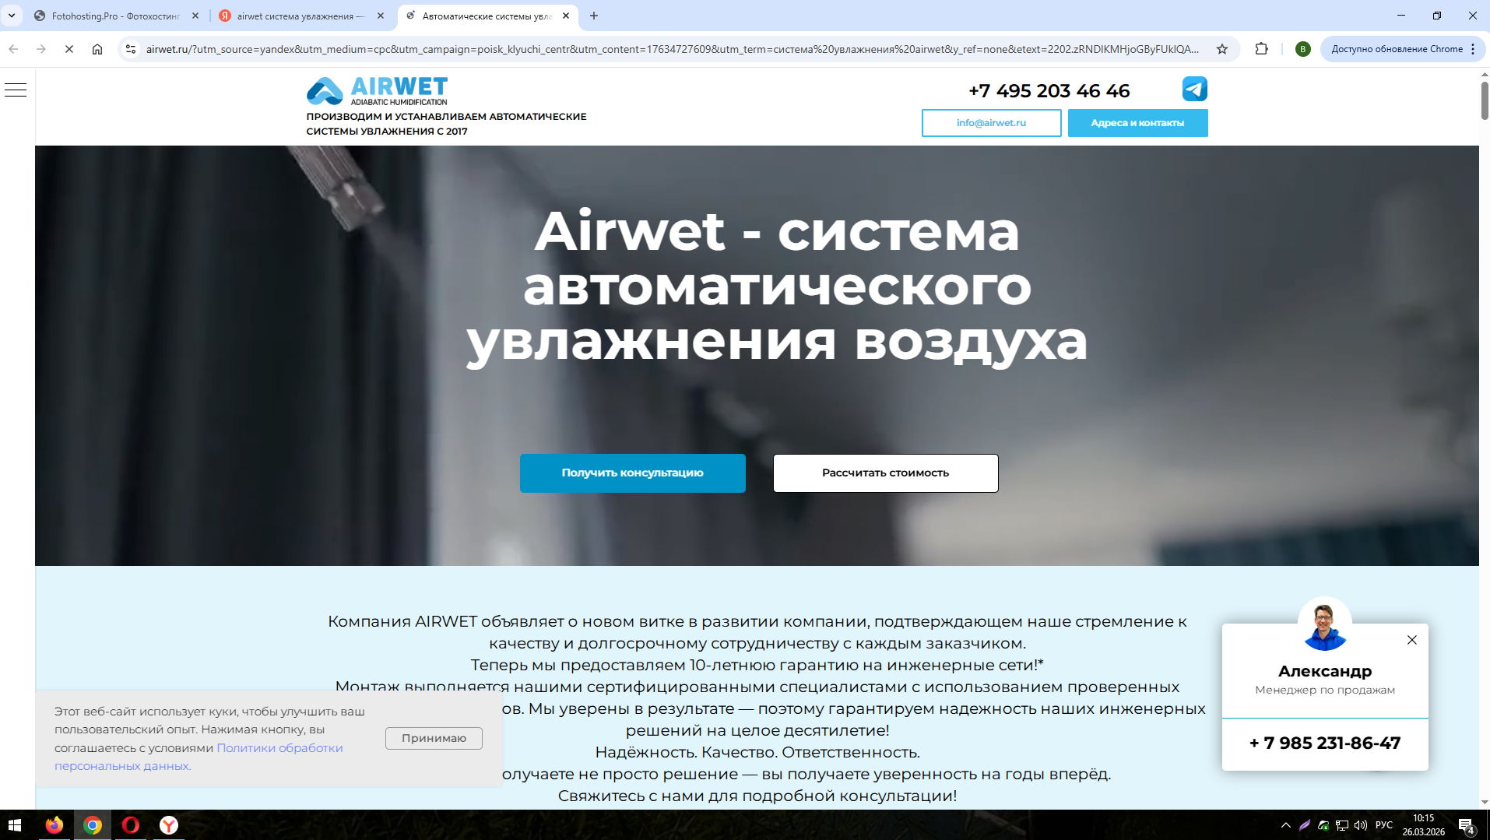The height and width of the screenshot is (840, 1490).
Task: Close the active Airwet tab
Action: [x=566, y=16]
